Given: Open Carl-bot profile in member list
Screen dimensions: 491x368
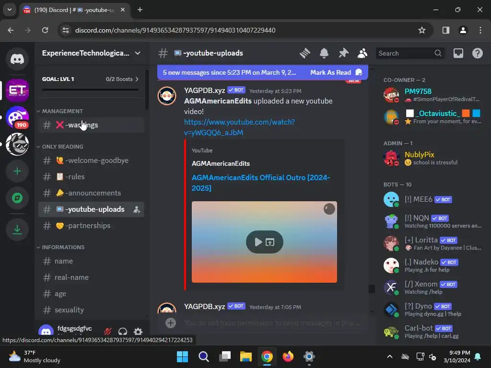Looking at the screenshot, I should (433, 332).
